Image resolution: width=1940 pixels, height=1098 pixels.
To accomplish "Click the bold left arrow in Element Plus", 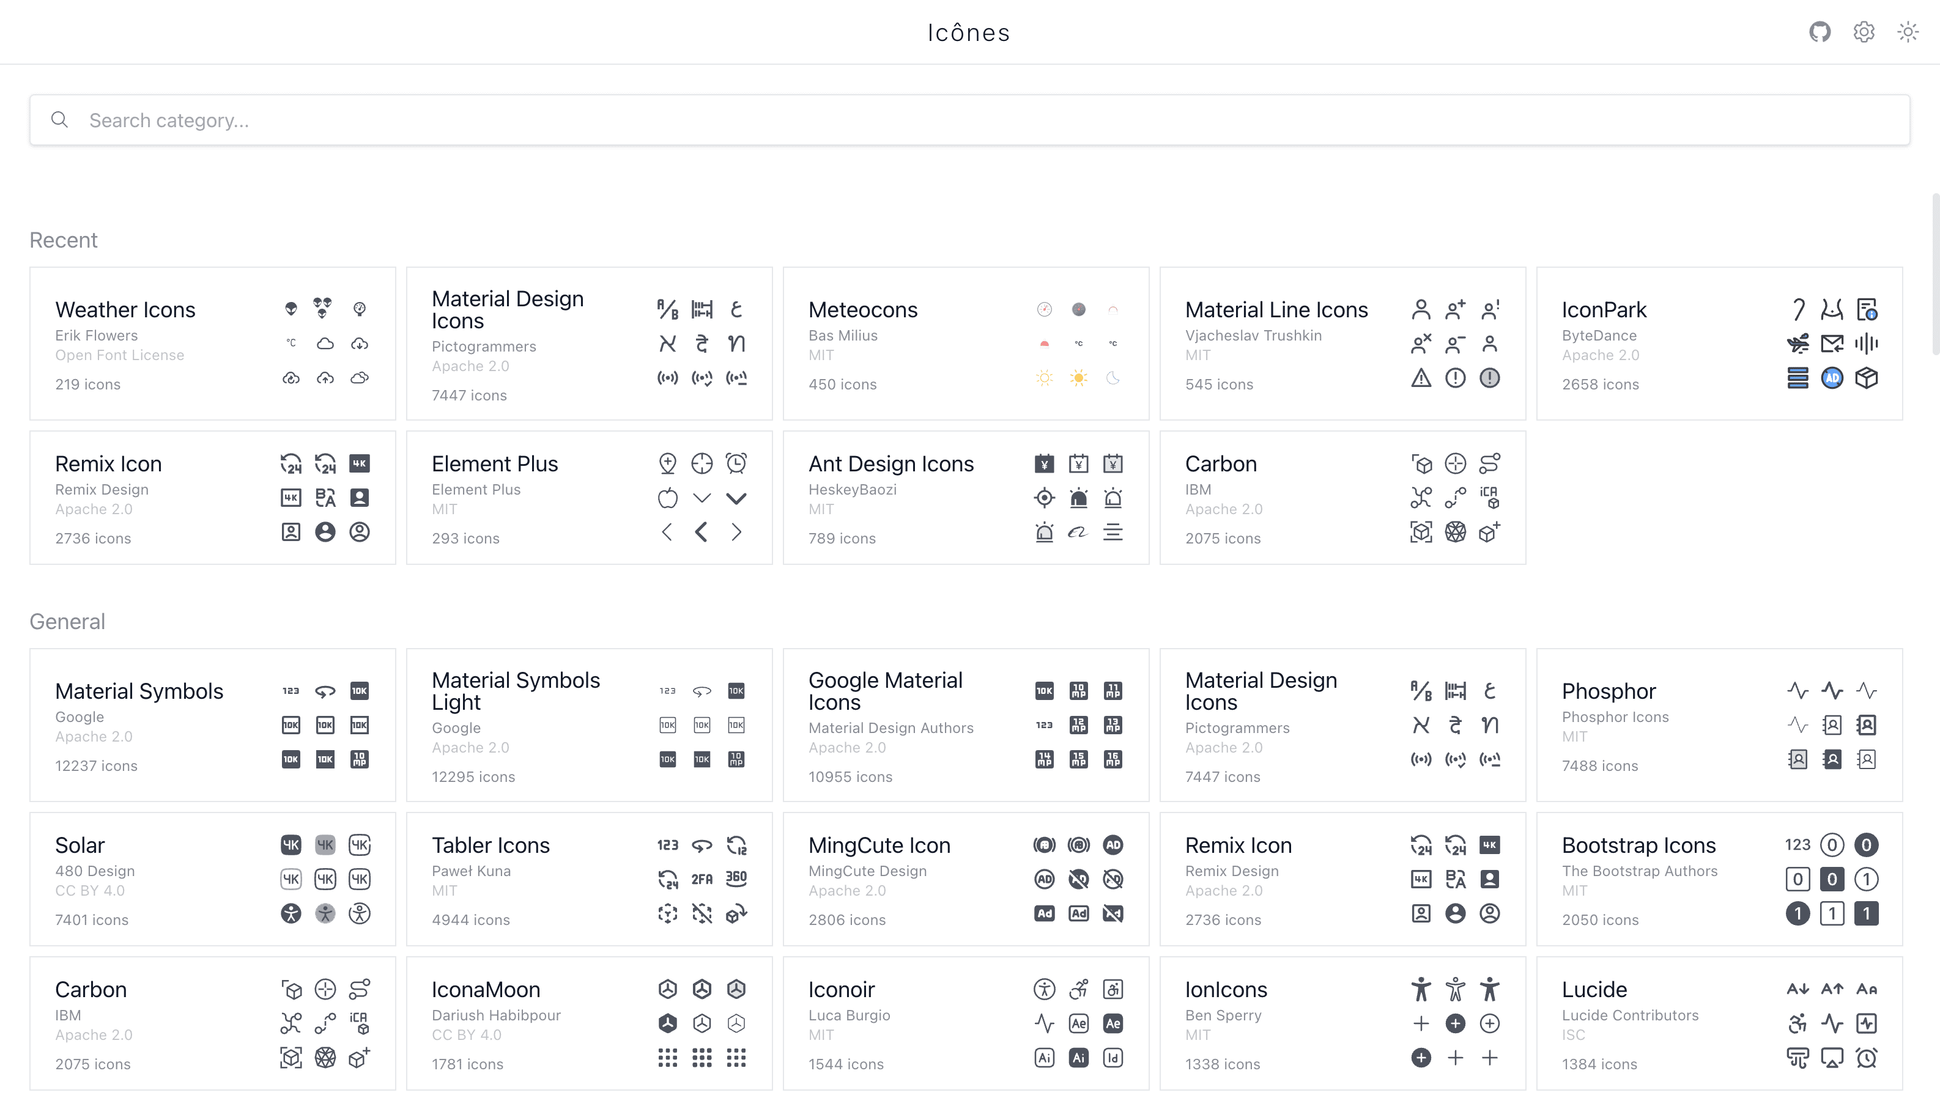I will [x=702, y=532].
